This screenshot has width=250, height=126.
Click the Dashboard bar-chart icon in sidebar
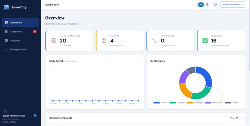tap(7, 22)
